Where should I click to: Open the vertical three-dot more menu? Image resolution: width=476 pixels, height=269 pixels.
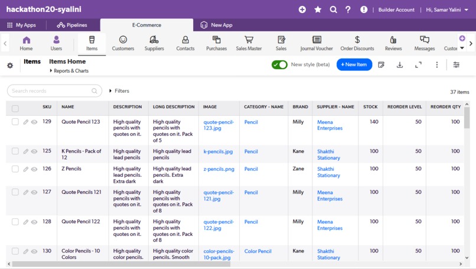point(437,65)
